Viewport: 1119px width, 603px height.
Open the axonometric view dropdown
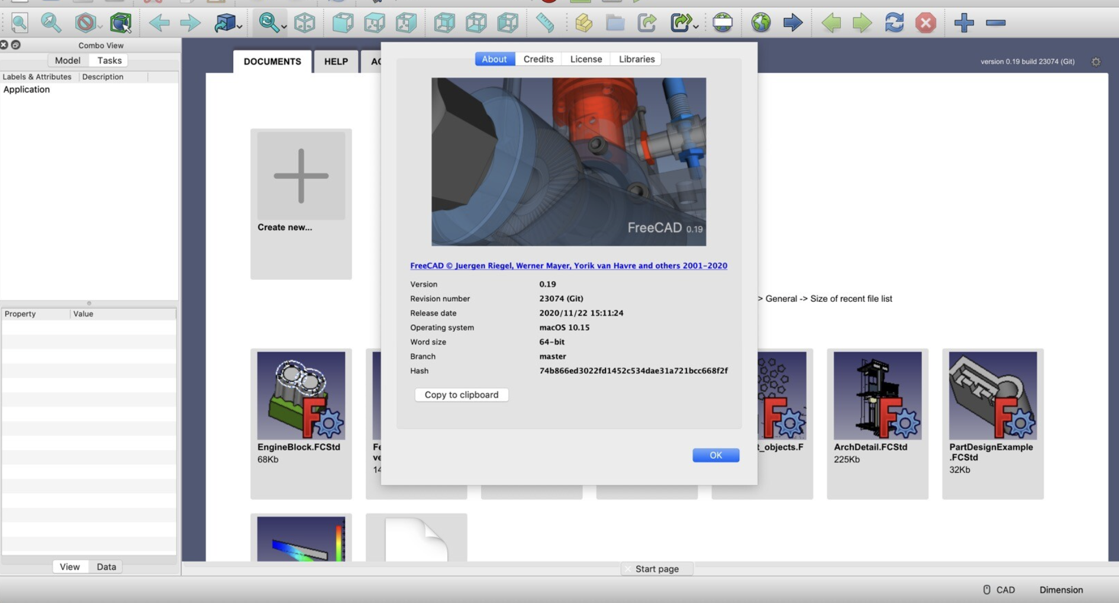pos(239,26)
